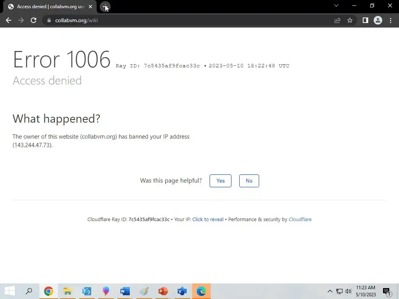Restore down the Chrome window
Viewport: 399px width, 299px height.
click(372, 5)
